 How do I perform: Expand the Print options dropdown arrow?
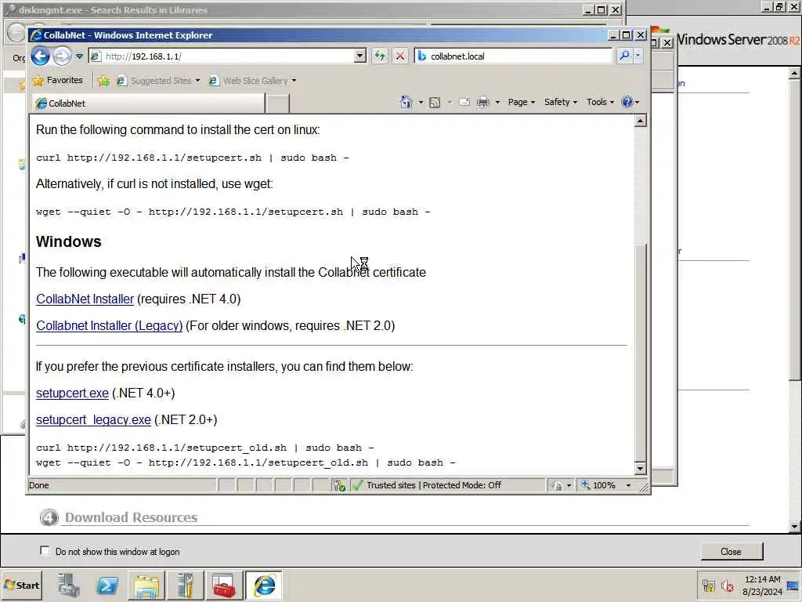[497, 103]
